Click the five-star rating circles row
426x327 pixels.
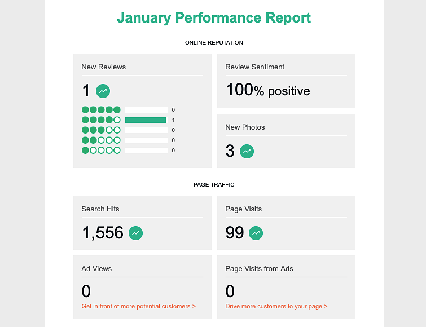[x=101, y=110]
